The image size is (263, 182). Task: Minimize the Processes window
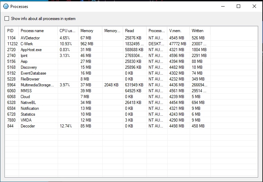pyautogui.click(x=222, y=6)
